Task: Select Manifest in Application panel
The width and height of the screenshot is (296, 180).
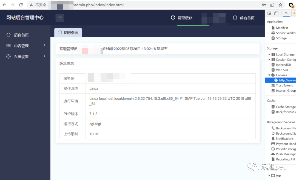Action: 282,28
